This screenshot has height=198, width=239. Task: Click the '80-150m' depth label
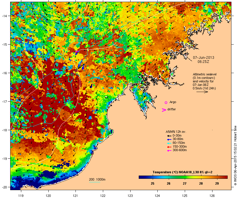pos(179,143)
